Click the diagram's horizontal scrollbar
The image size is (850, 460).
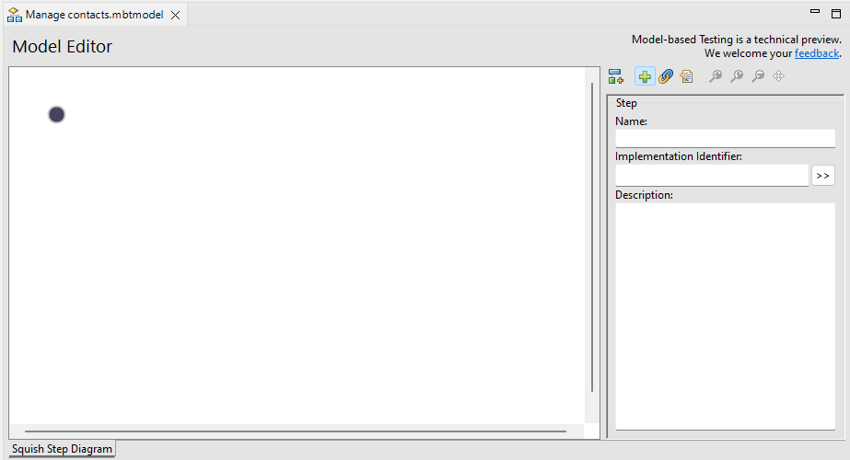(295, 431)
